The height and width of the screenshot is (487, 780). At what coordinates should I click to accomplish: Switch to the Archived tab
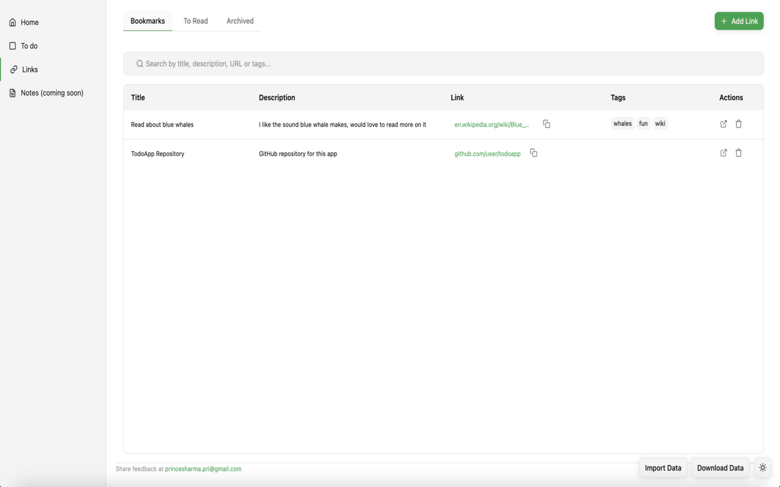click(240, 21)
